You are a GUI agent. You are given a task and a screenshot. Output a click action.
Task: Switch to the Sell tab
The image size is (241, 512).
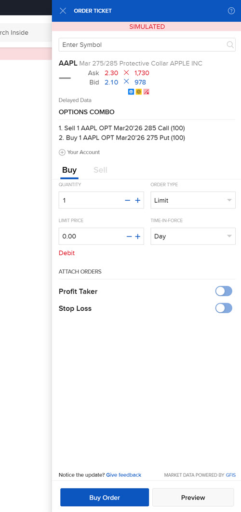(100, 170)
